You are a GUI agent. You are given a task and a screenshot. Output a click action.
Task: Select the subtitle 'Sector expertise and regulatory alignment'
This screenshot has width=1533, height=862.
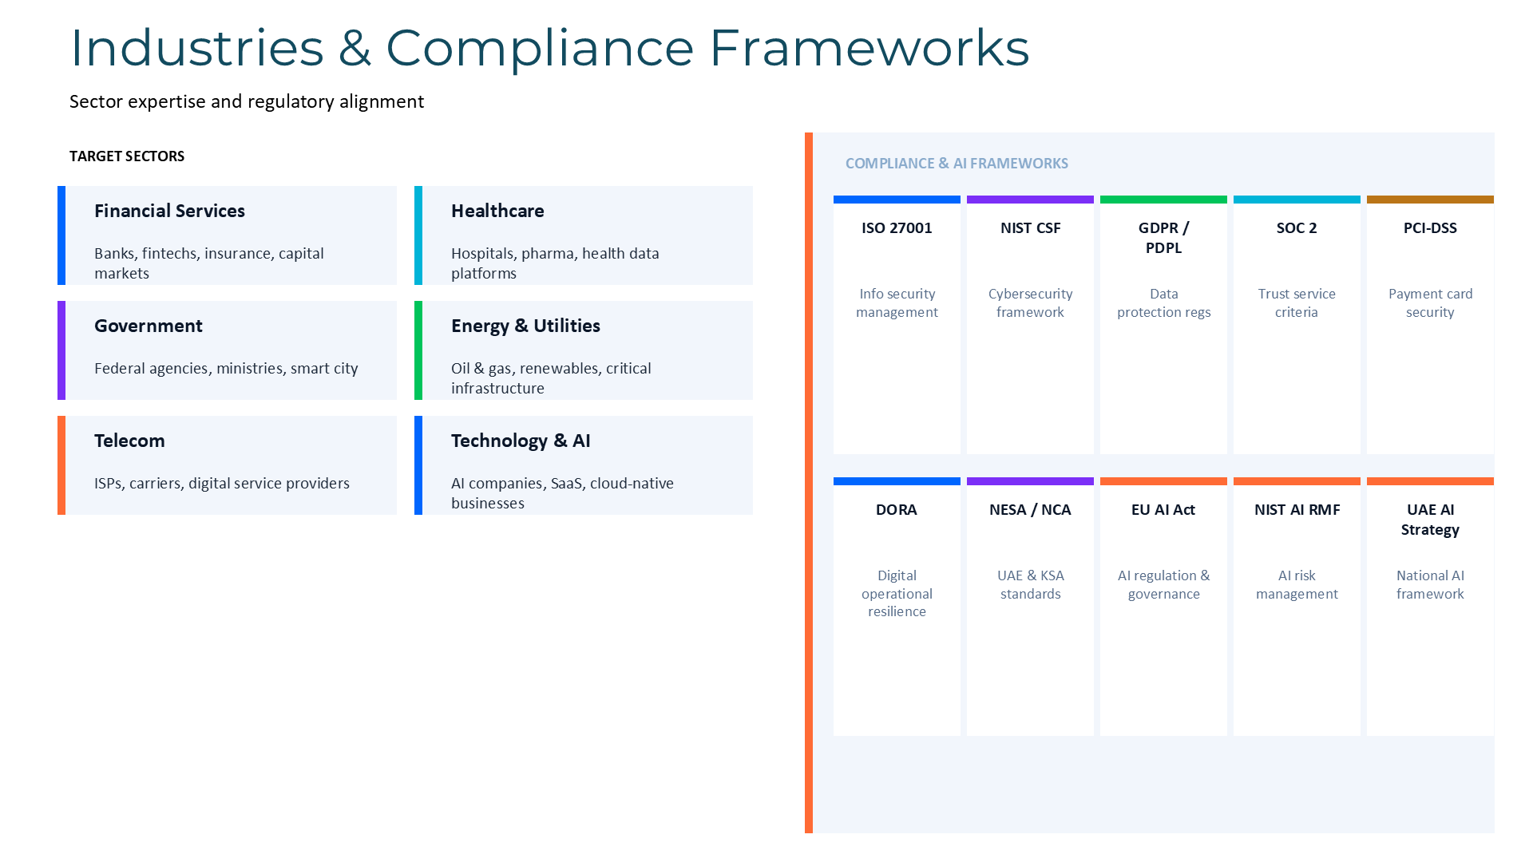[247, 102]
